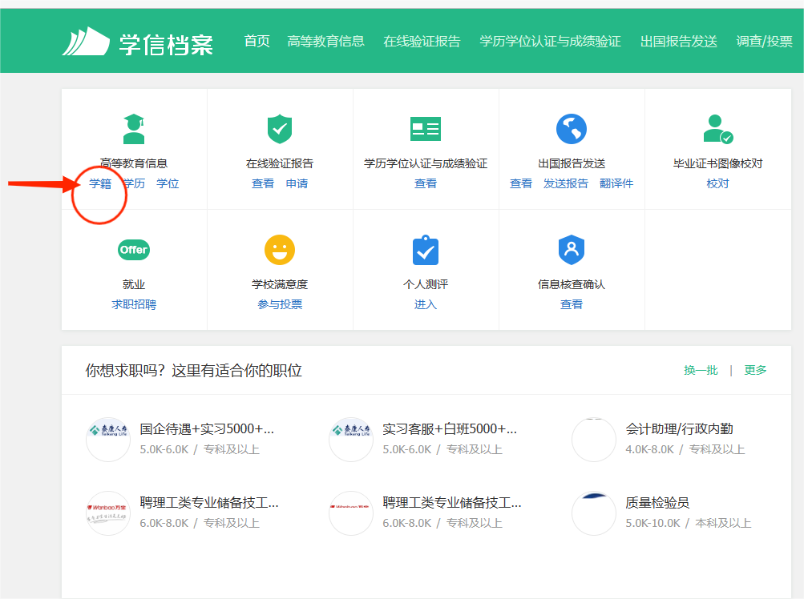Click the 学位 link under 高等教育信息
This screenshot has width=804, height=599.
pyautogui.click(x=168, y=183)
